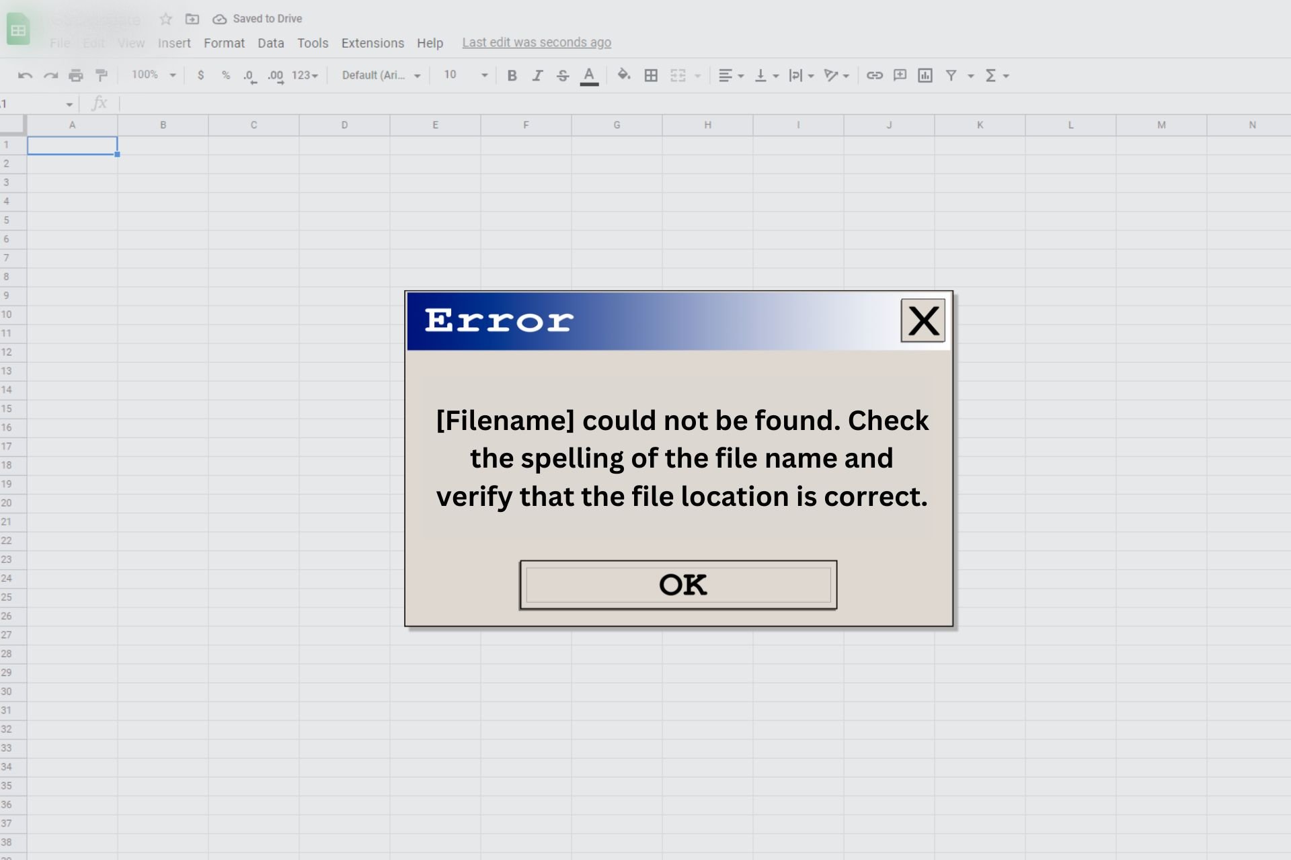The image size is (1291, 860).
Task: Select column header A
Action: click(x=72, y=125)
